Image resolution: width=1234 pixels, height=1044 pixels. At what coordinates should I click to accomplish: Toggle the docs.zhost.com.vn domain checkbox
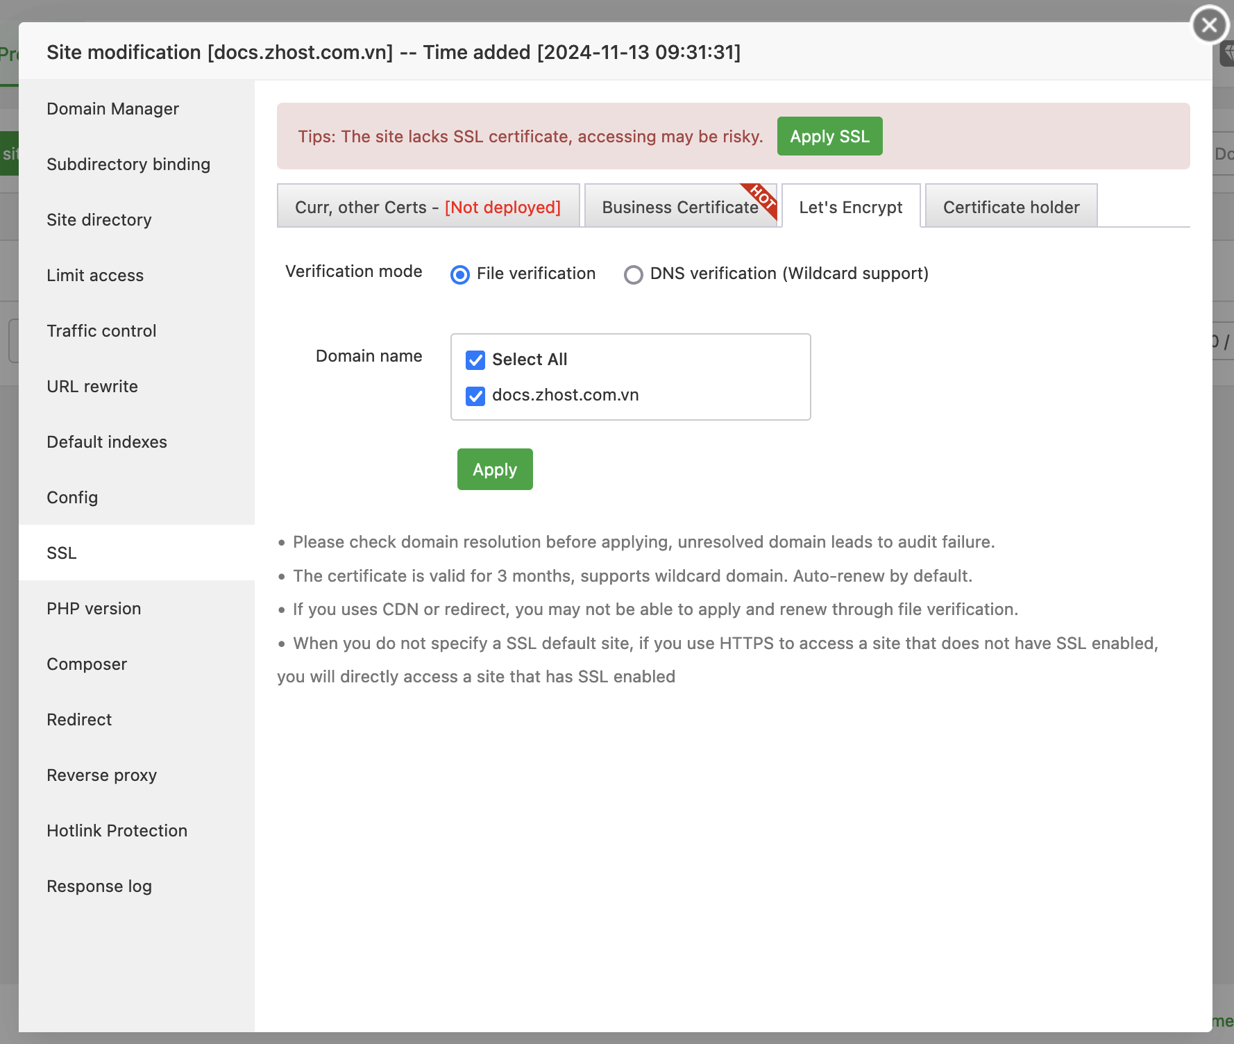pyautogui.click(x=475, y=396)
